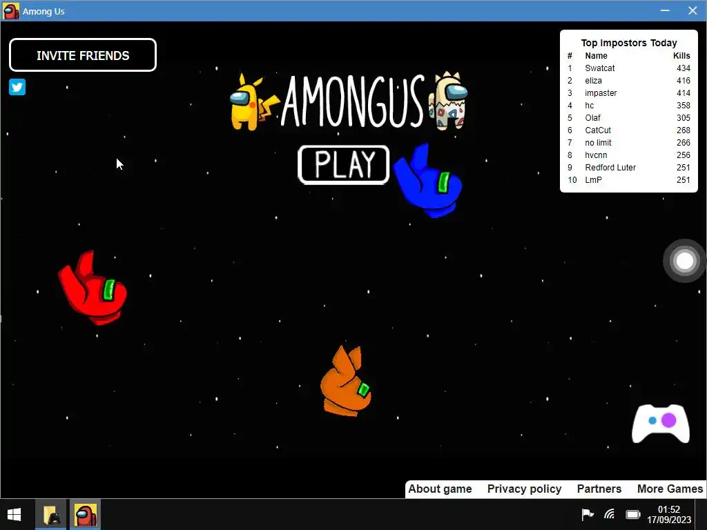Click the Kills column header
Image resolution: width=707 pixels, height=530 pixels.
[x=681, y=55]
